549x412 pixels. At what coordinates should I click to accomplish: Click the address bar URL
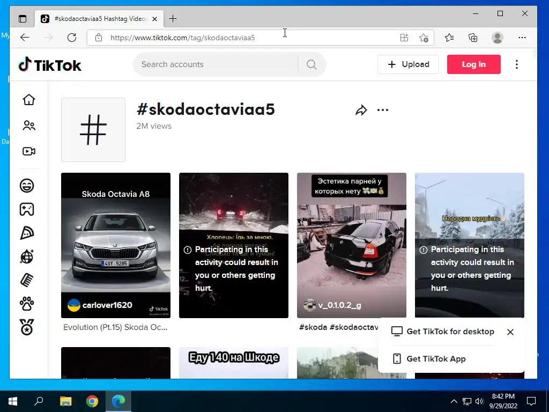[x=182, y=38]
